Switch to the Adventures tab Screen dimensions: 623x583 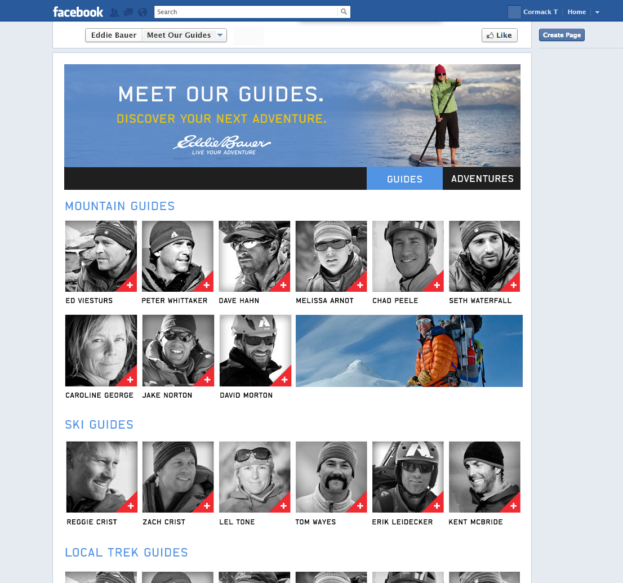click(482, 179)
